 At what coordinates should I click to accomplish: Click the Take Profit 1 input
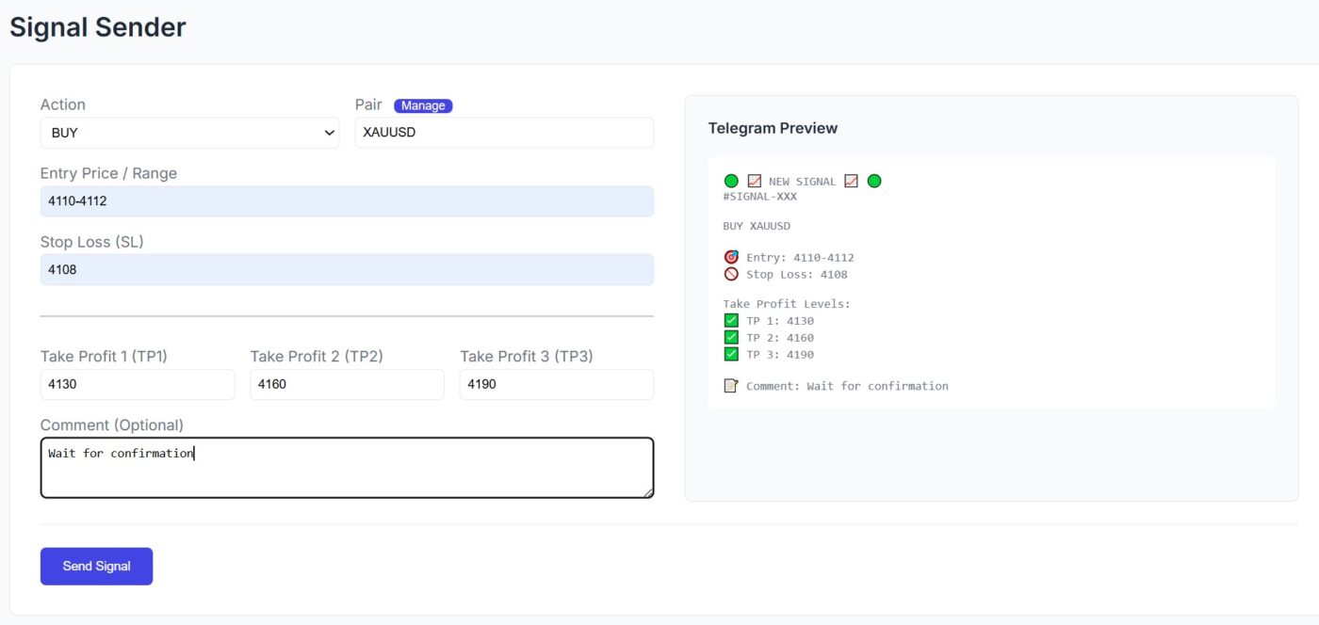coord(138,384)
